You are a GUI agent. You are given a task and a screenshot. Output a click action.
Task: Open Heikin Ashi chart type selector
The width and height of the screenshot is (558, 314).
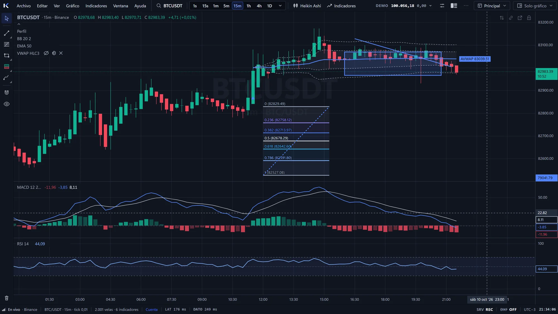(x=307, y=6)
